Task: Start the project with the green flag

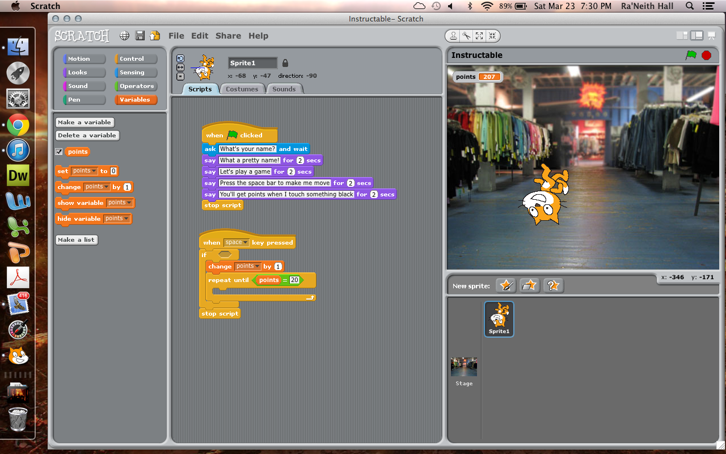Action: coord(691,55)
